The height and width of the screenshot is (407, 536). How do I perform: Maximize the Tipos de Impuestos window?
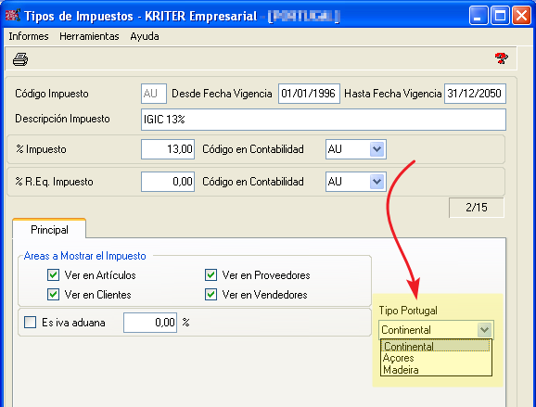[x=500, y=16]
